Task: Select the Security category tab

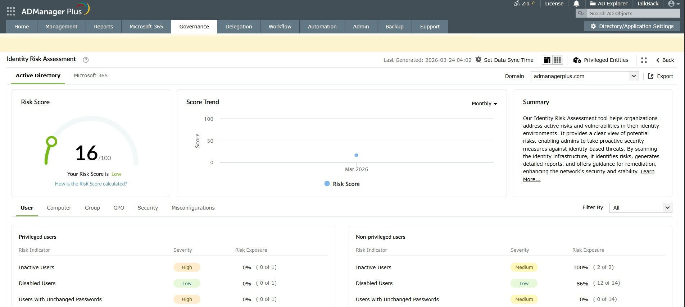Action: point(148,208)
